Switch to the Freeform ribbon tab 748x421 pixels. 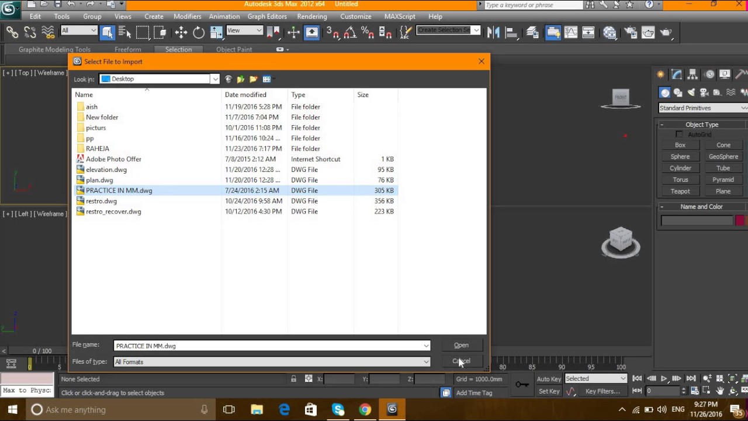point(128,50)
